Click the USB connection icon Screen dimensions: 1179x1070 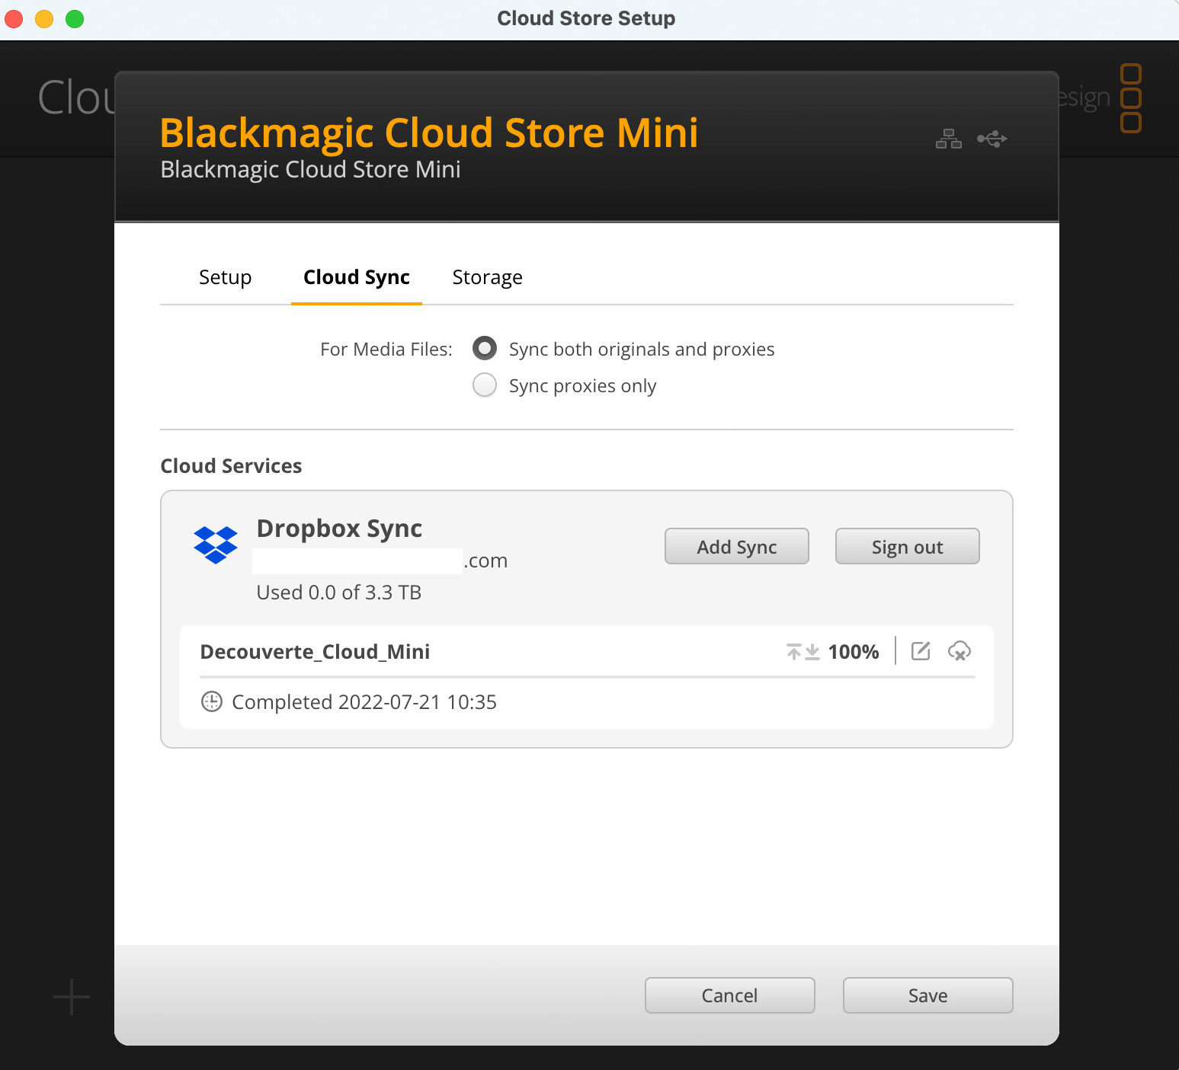click(x=992, y=139)
